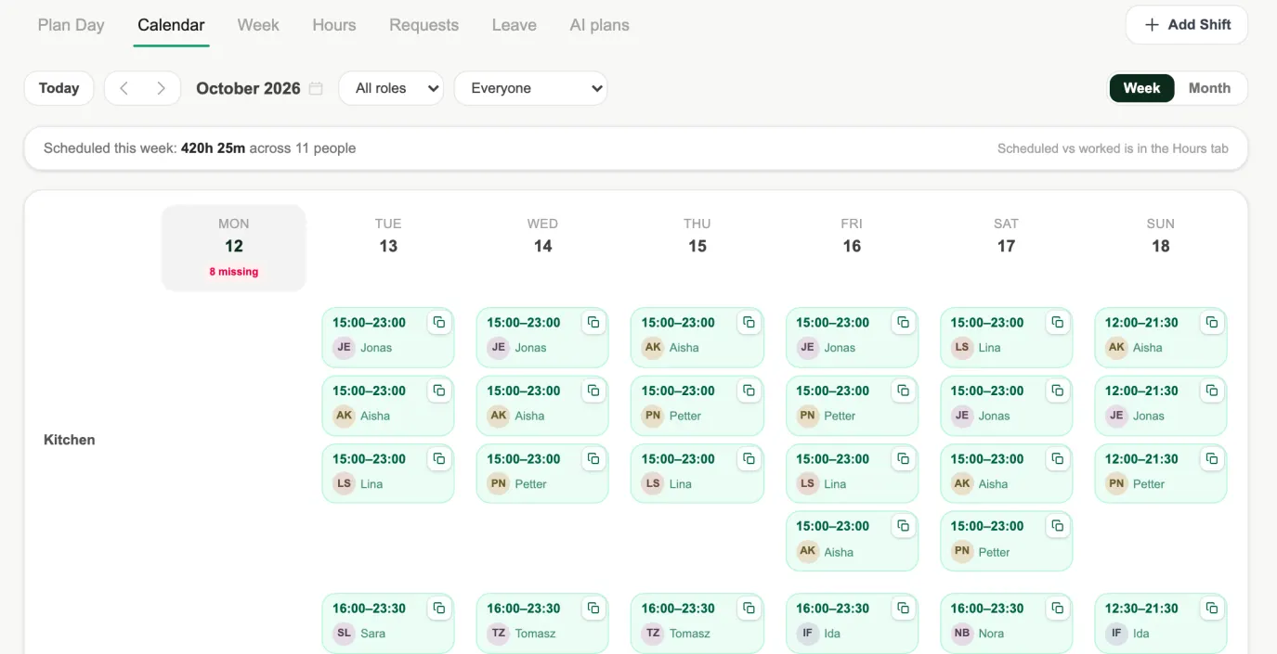
Task: Copy Lina's Tuesday 15:00–23:00 shift
Action: 439,459
